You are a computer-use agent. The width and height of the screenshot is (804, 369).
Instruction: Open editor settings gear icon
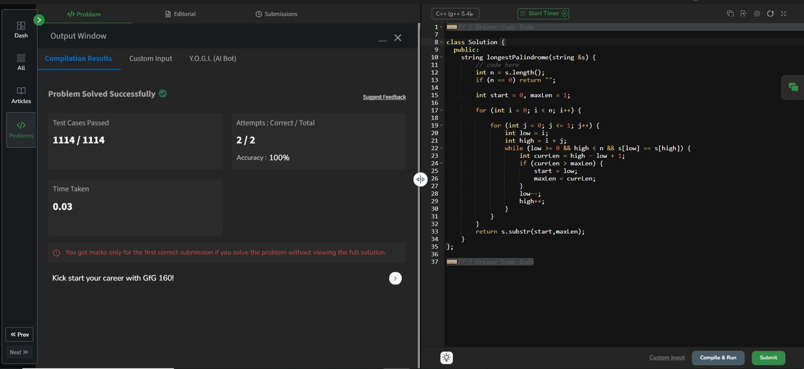[x=756, y=13]
